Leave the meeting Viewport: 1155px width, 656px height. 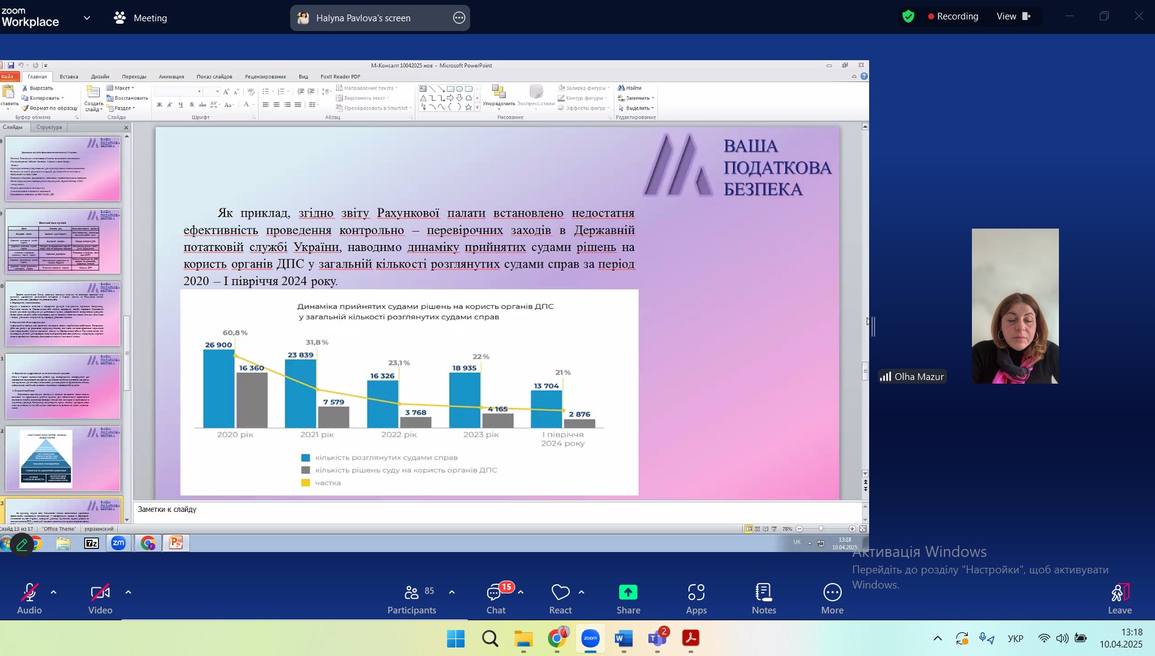tap(1120, 599)
